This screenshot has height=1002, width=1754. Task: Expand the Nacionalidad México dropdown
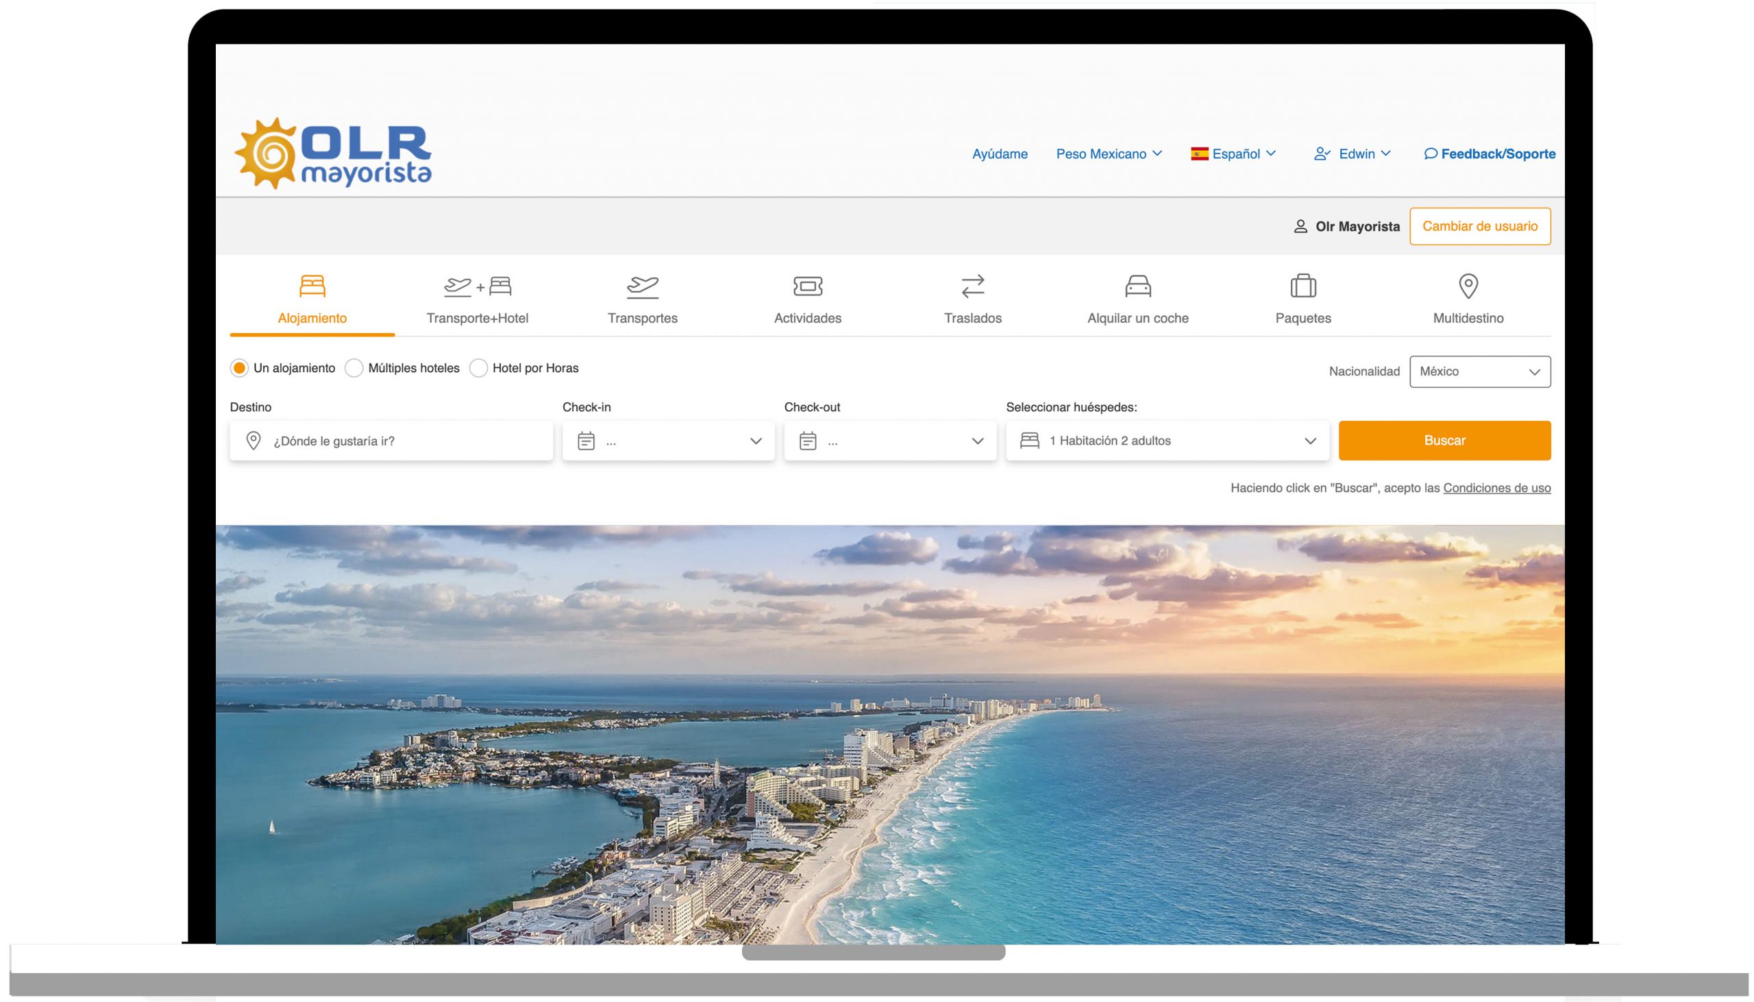point(1479,371)
